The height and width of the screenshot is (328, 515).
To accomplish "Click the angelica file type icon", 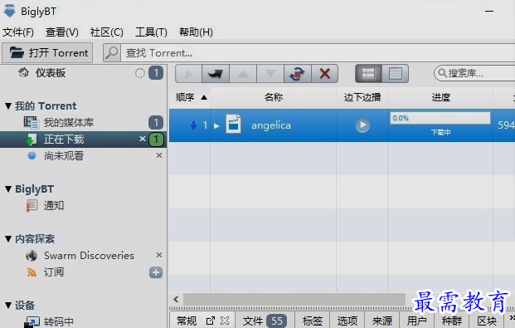I will coord(234,124).
